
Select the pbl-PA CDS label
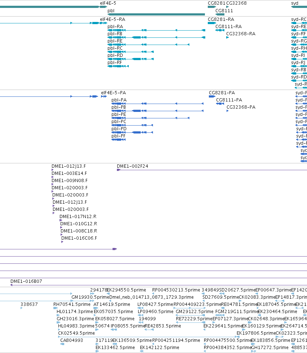tap(119, 100)
